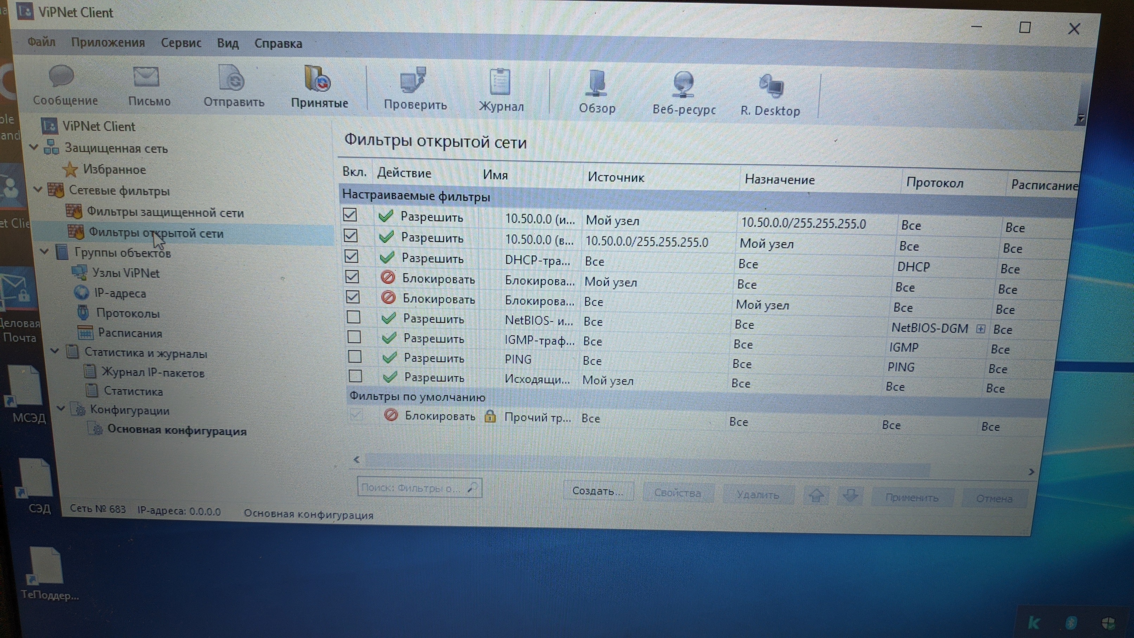The width and height of the screenshot is (1134, 638).
Task: Open the Сервис menu
Action: tap(181, 43)
